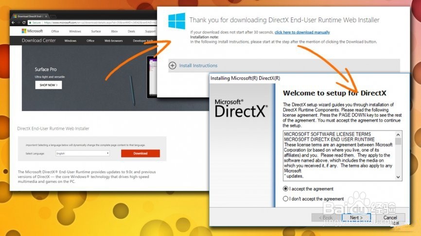
Task: Click the 'click here to download manually' link
Action: [x=302, y=32]
